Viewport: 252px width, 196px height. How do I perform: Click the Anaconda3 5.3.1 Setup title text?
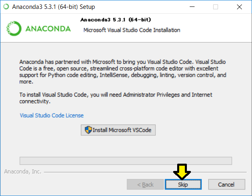click(53, 7)
